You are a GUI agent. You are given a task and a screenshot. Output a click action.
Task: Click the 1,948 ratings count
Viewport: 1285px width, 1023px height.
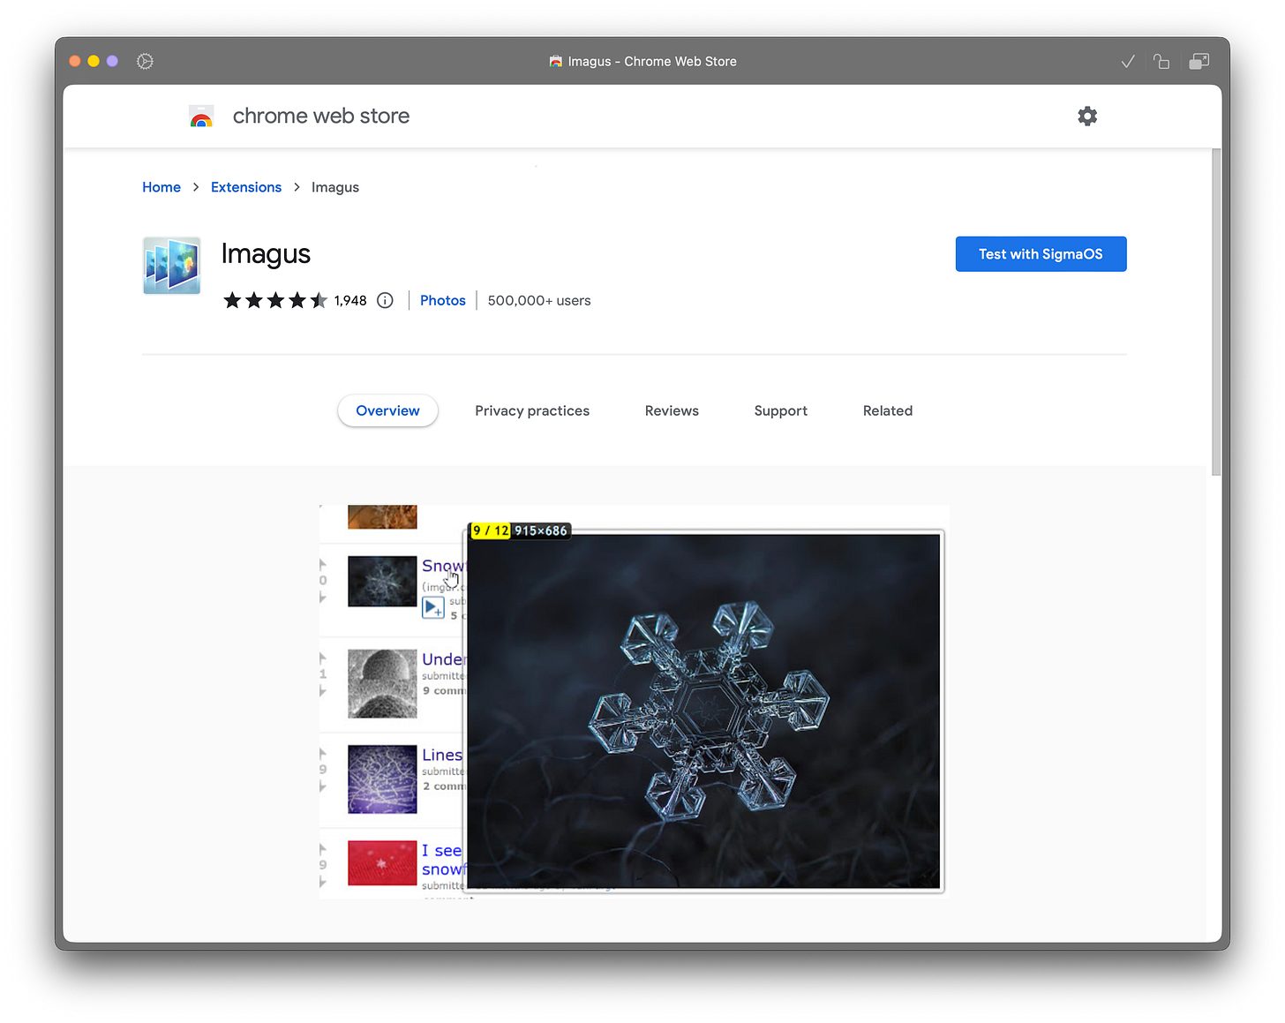coord(350,300)
